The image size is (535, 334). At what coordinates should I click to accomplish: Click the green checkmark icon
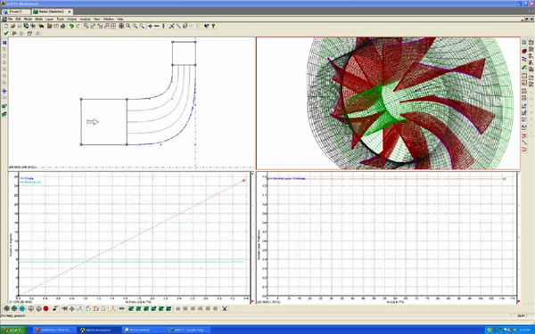coord(6,34)
